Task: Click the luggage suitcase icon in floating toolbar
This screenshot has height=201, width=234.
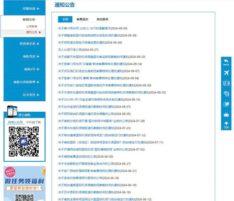Action: pos(226,115)
